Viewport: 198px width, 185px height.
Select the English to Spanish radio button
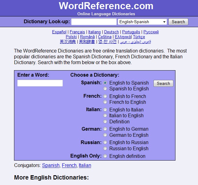pyautogui.click(x=105, y=83)
